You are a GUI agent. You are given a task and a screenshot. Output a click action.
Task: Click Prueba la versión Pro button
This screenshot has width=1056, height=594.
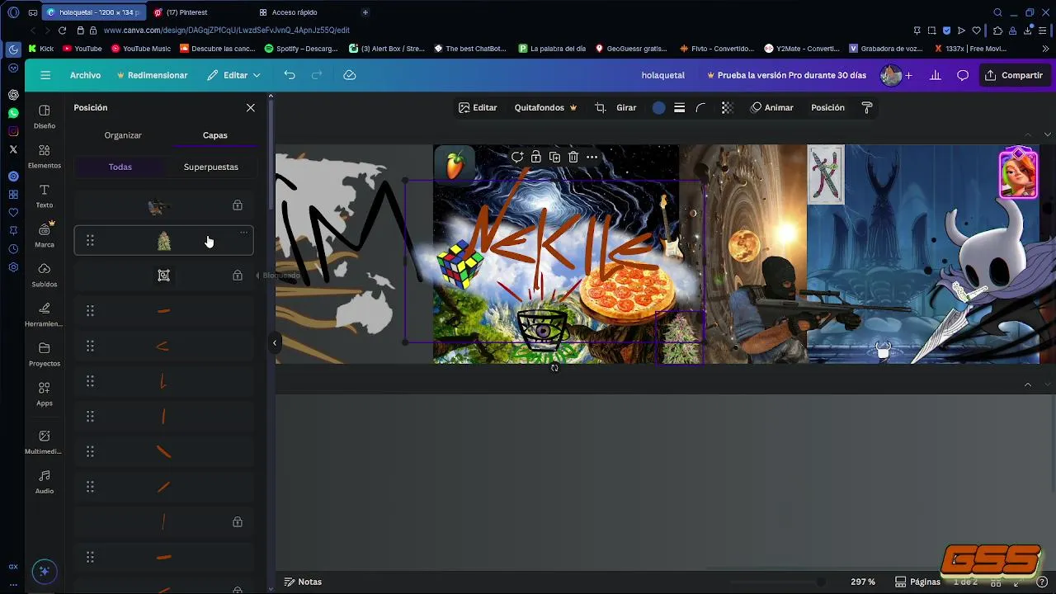[x=786, y=75]
